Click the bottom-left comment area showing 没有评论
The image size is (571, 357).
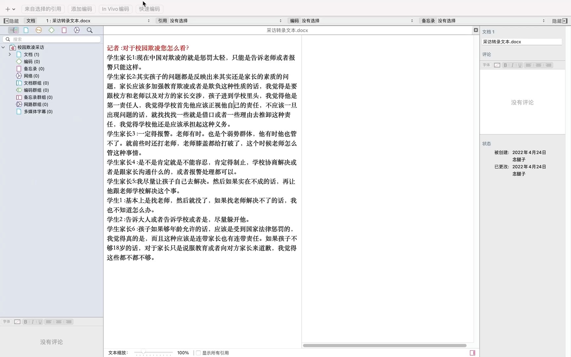point(52,342)
